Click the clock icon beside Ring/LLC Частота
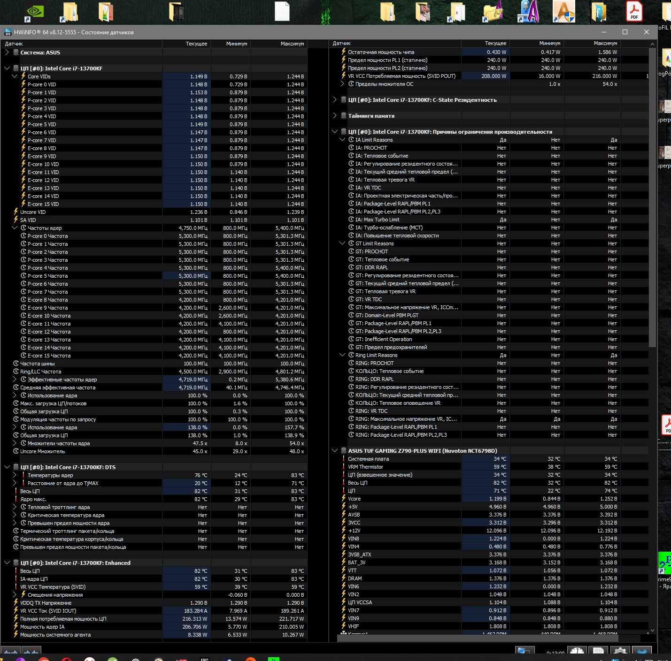 tap(16, 372)
